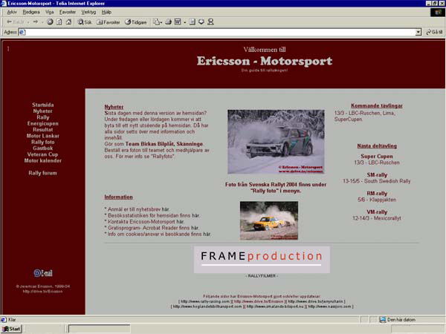The image size is (446, 334).
Task: Expand the Edit icon dropdown arrow
Action: [185, 22]
